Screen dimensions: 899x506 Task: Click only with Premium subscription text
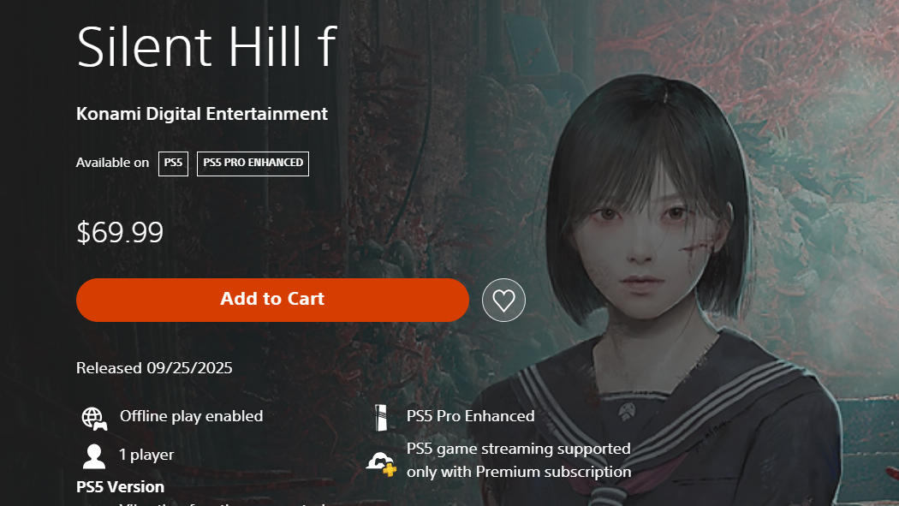coord(519,472)
